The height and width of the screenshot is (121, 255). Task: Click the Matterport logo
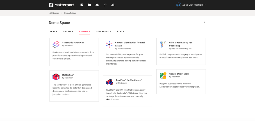(x=62, y=5)
